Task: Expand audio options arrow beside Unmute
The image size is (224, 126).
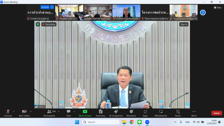Action: click(x=14, y=112)
